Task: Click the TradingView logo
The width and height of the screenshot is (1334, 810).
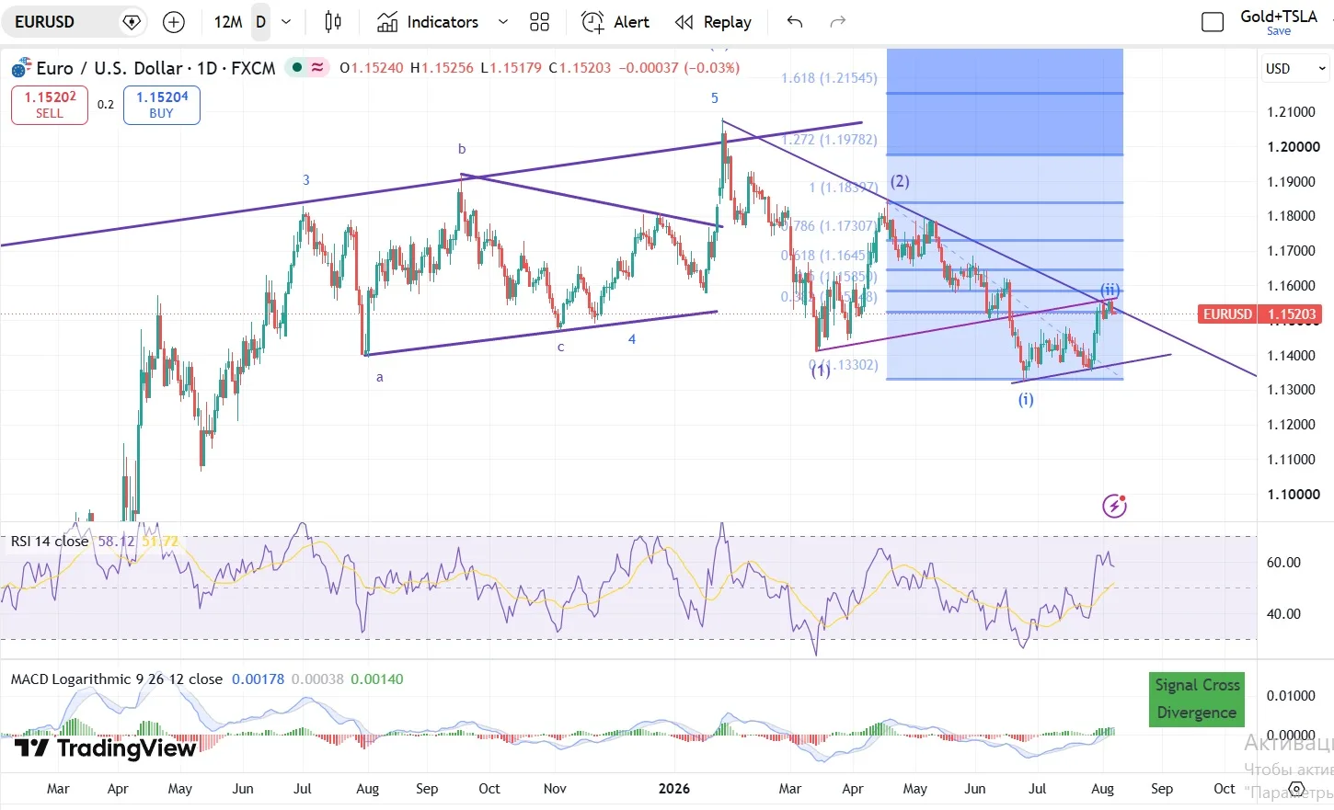Action: point(105,748)
